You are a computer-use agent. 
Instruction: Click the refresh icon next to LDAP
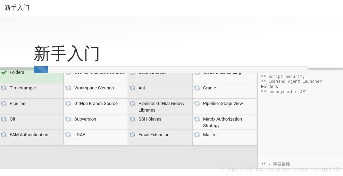coord(68,135)
